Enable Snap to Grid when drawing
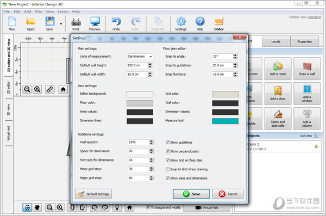The width and height of the screenshot is (326, 216). pyautogui.click(x=167, y=169)
